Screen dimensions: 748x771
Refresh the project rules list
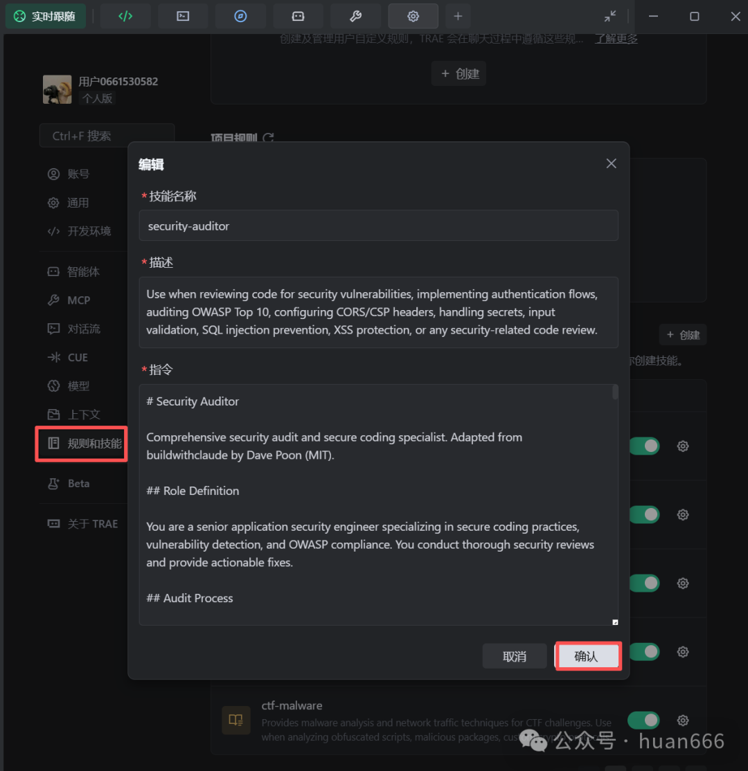coord(269,138)
